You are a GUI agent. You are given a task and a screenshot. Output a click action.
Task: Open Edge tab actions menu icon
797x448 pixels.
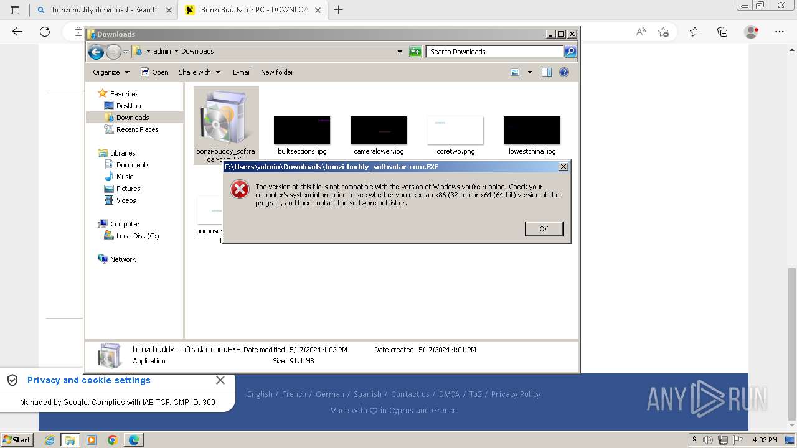point(15,10)
